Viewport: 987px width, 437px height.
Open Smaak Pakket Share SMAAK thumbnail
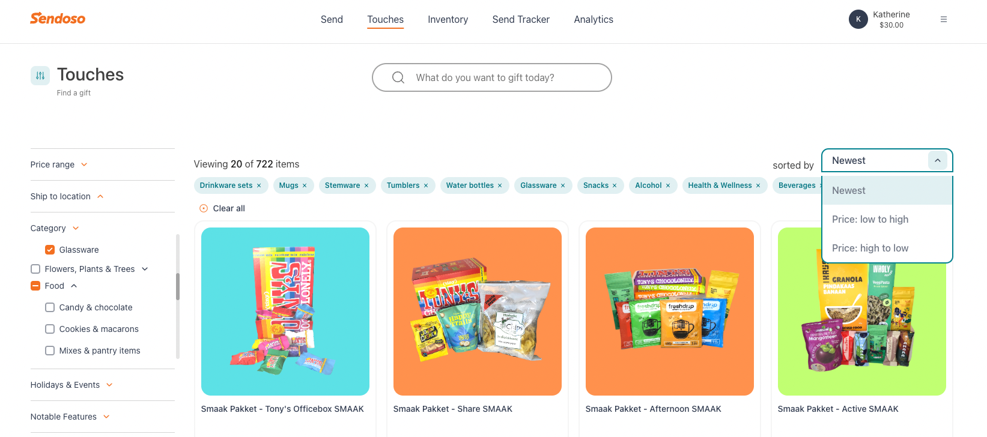[478, 312]
